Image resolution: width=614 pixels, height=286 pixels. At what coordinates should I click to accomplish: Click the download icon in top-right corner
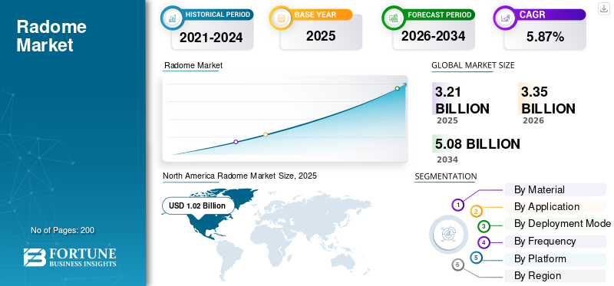[604, 8]
